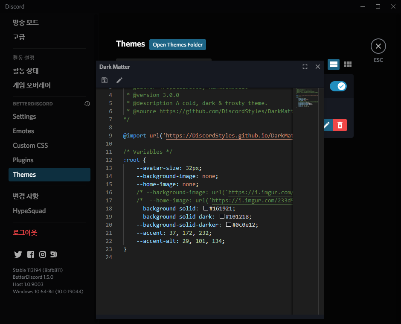Open the Instagram social icon
The height and width of the screenshot is (324, 401).
pyautogui.click(x=43, y=254)
